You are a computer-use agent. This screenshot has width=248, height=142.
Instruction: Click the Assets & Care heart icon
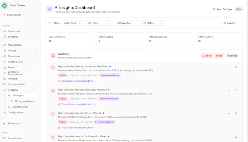[5, 62]
